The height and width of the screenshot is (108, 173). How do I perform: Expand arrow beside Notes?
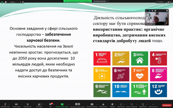pyautogui.click(x=147, y=104)
